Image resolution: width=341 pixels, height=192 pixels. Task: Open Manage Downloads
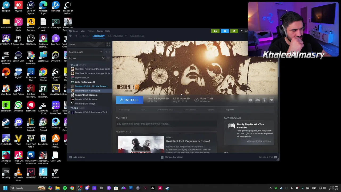coord(172,157)
